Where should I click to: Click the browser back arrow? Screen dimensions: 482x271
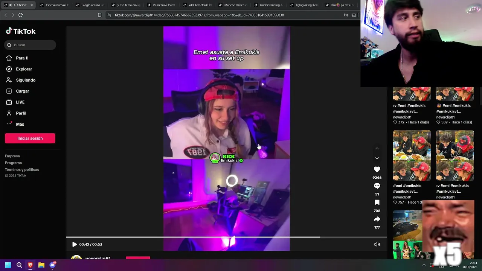click(x=5, y=15)
